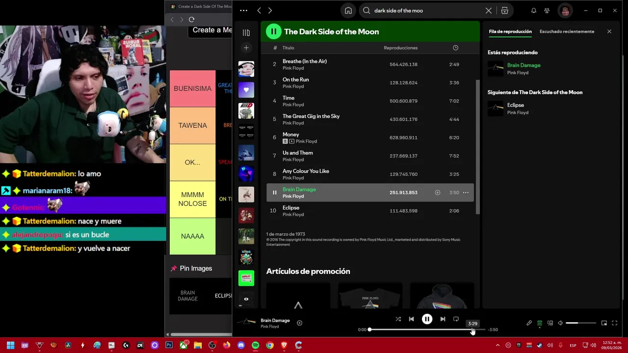Pause via the Brain Damage row icon
This screenshot has width=628, height=353.
pyautogui.click(x=274, y=193)
